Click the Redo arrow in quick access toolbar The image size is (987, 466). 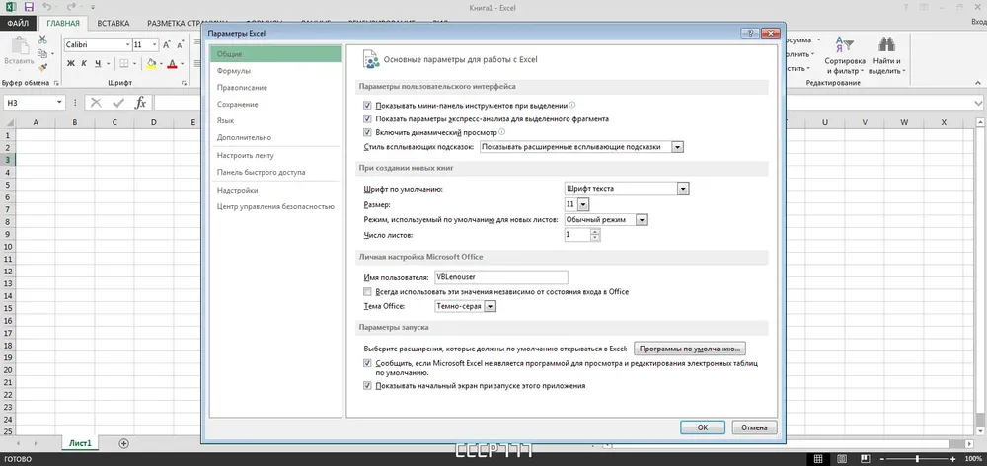tap(72, 8)
